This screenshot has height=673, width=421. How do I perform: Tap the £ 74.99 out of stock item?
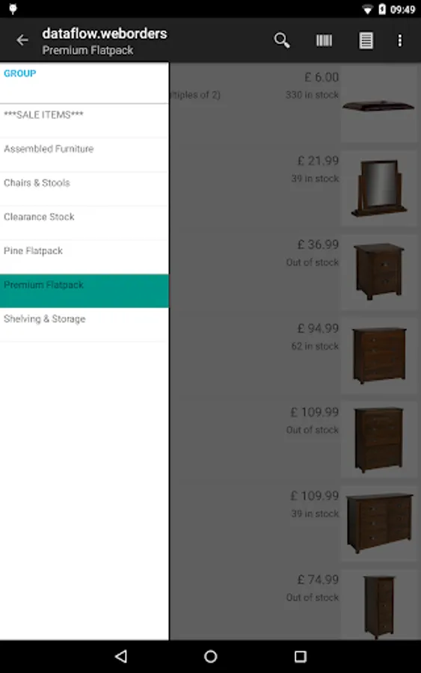[295, 604]
